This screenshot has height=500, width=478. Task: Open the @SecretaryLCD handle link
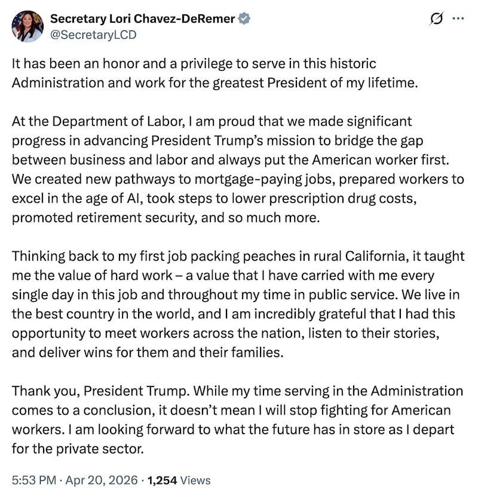point(93,35)
